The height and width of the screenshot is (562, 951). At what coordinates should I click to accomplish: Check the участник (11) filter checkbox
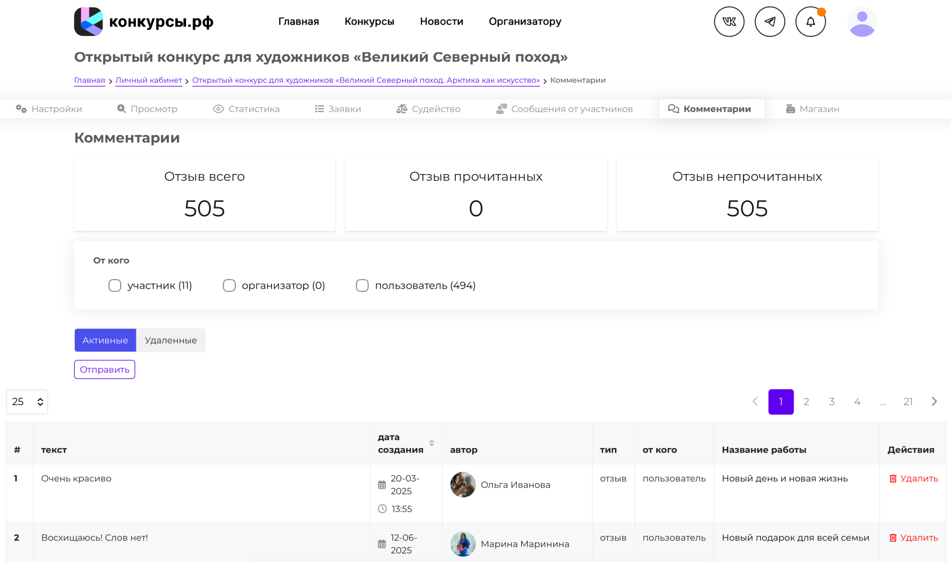point(114,285)
